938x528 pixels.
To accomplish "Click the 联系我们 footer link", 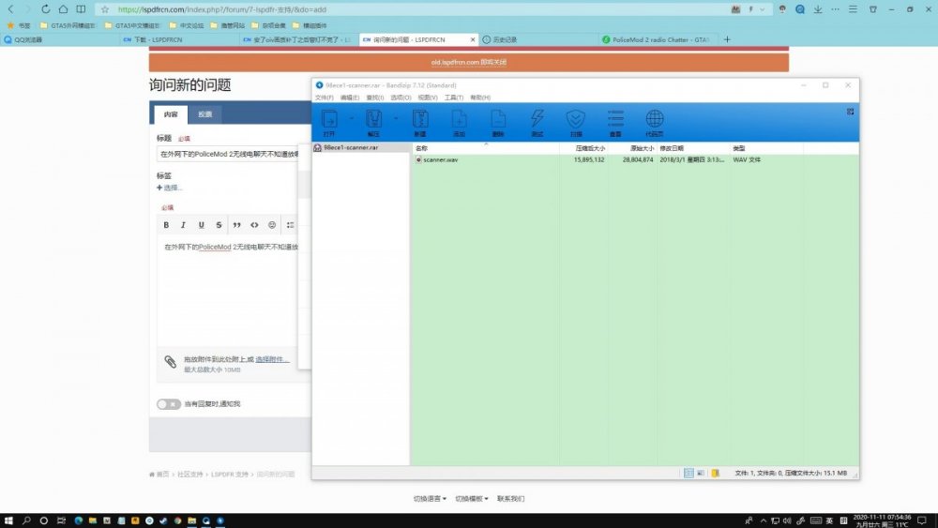I will [x=510, y=499].
